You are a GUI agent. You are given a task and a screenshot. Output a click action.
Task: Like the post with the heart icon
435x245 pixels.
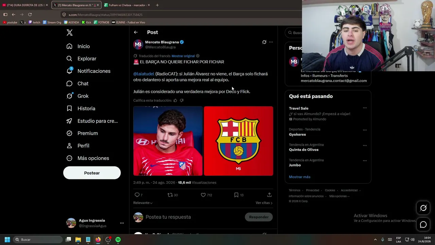coord(203,195)
